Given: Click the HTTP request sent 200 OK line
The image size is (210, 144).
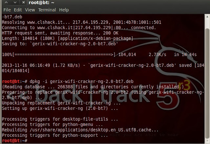Looking at the screenshot, I should (60, 33).
